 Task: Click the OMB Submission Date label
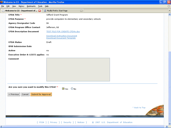[x=20, y=46]
